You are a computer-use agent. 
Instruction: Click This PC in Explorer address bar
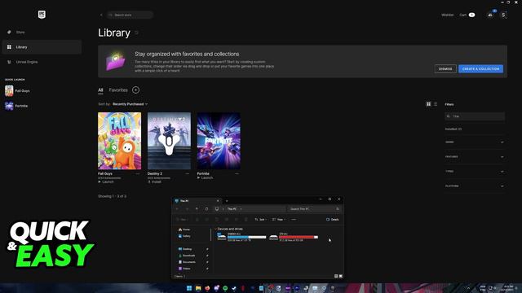pyautogui.click(x=232, y=209)
